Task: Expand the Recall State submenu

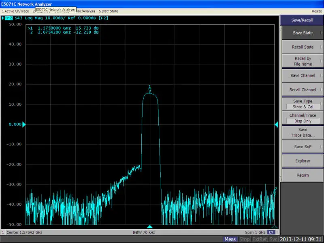Action: point(303,47)
